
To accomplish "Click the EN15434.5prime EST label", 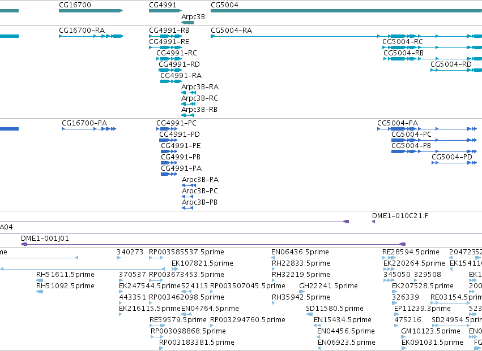I will point(343,320).
